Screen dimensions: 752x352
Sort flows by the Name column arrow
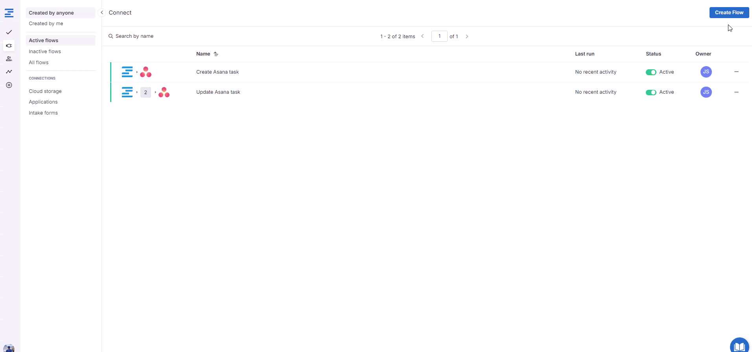tap(216, 54)
